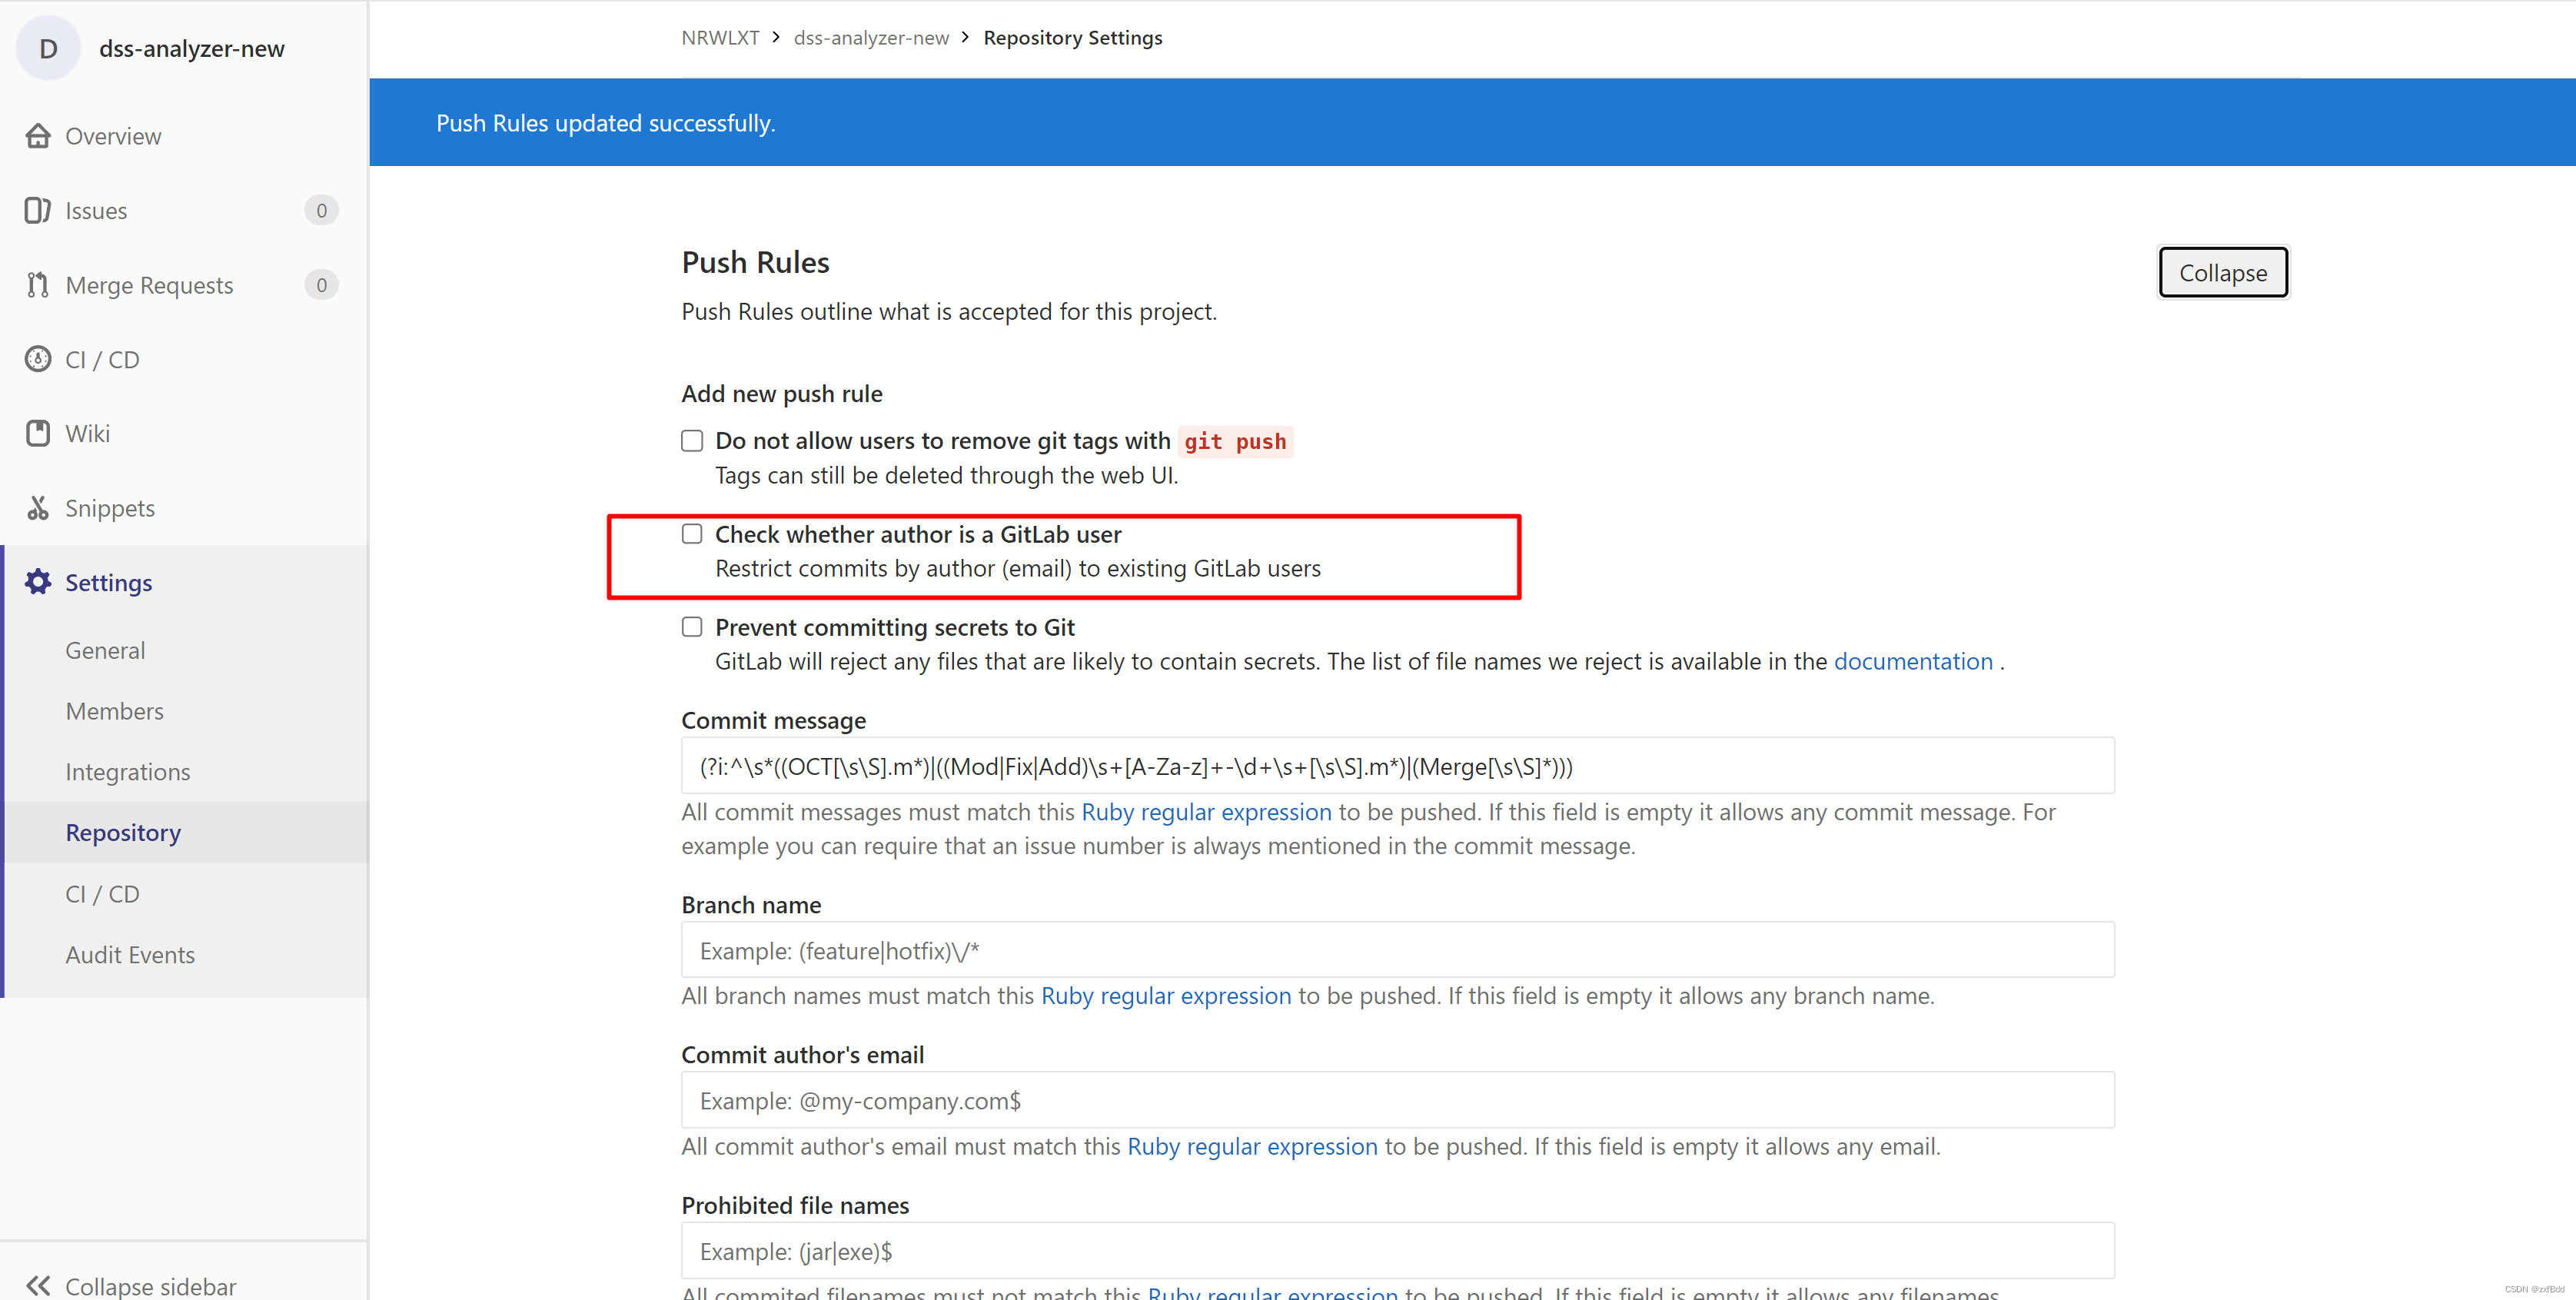Check 'Check whether author is a GitLab user'
The height and width of the screenshot is (1300, 2576).
[x=692, y=534]
